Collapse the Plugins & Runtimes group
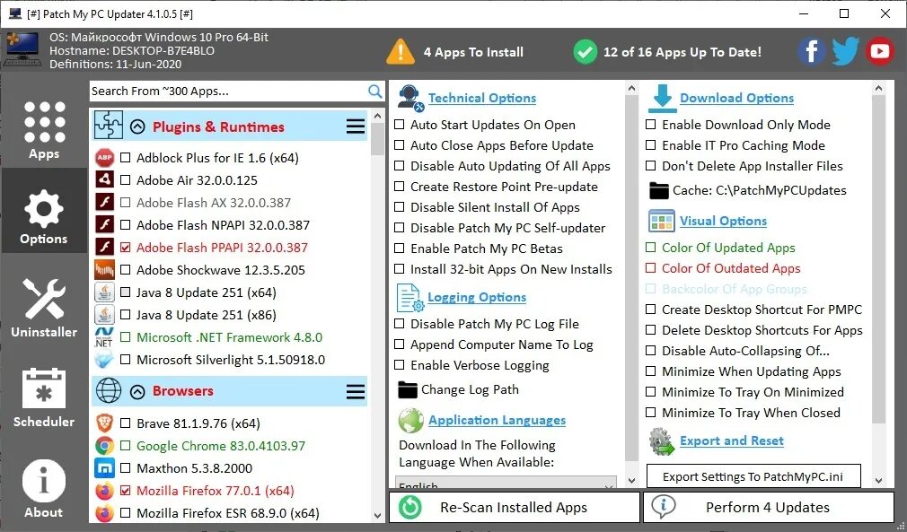This screenshot has height=532, width=907. click(137, 126)
